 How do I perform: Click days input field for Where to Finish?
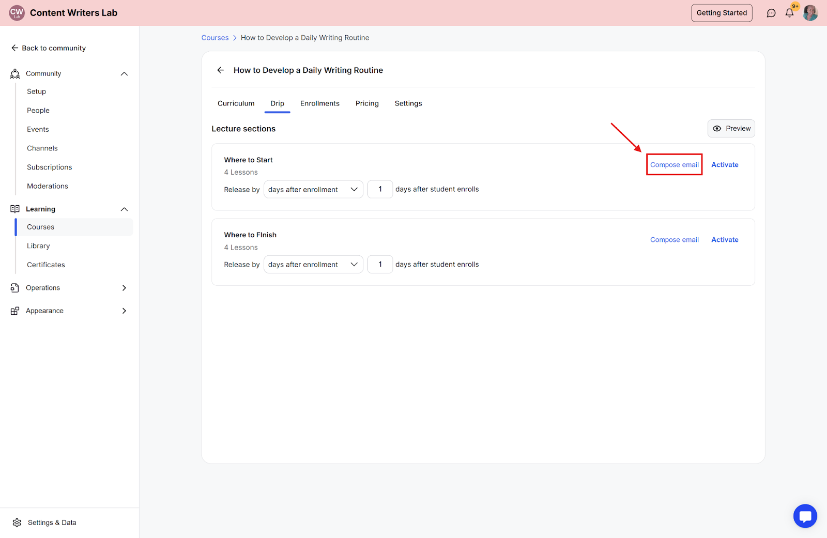tap(380, 265)
